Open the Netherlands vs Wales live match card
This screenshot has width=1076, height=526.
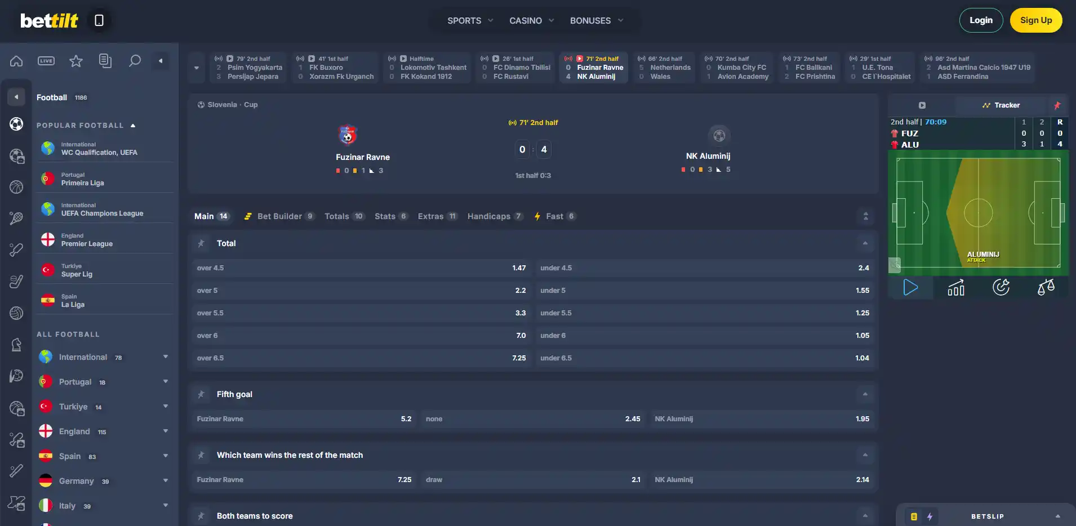click(664, 68)
